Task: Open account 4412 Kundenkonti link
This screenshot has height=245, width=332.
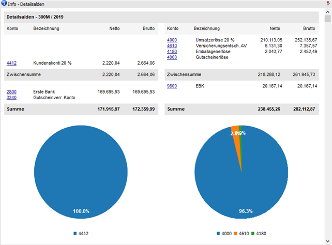Action: pyautogui.click(x=11, y=63)
